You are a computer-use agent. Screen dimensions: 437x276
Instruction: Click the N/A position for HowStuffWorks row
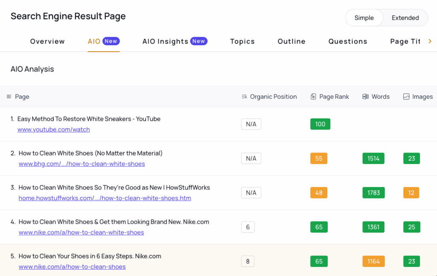point(251,193)
